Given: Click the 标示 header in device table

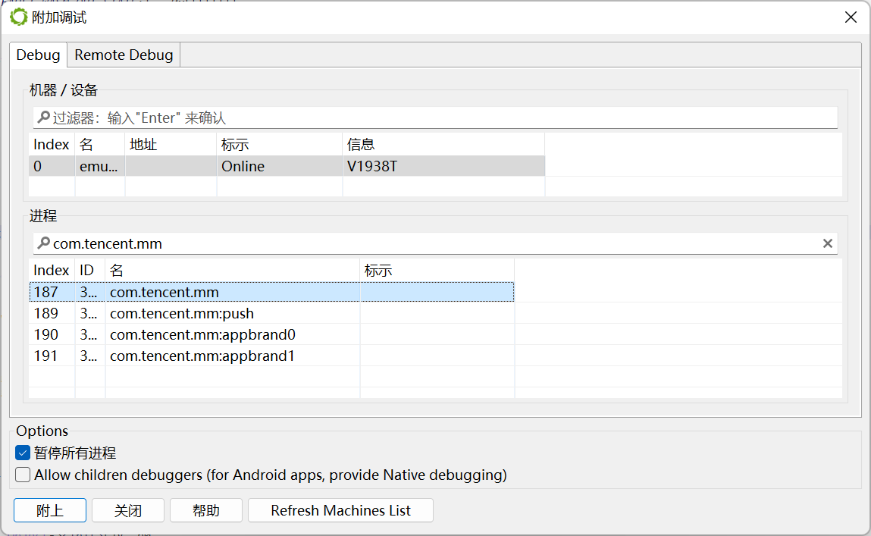Looking at the screenshot, I should coord(280,144).
